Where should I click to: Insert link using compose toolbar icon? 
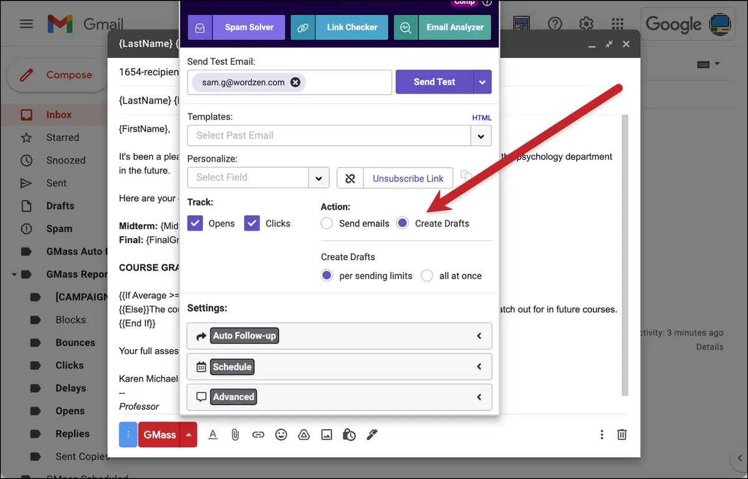[258, 435]
